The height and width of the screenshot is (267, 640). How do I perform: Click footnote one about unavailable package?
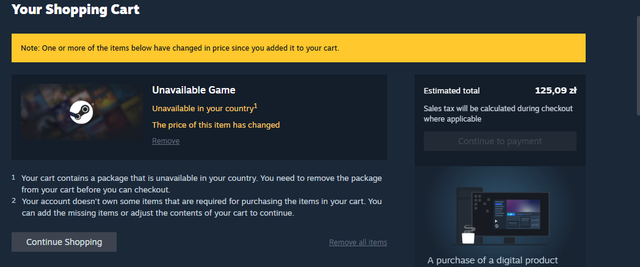point(202,184)
